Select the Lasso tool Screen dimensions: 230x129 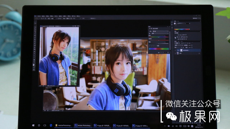click(35, 27)
